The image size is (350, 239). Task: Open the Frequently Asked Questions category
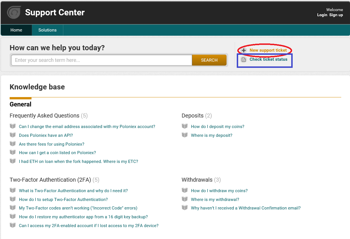[x=45, y=116]
